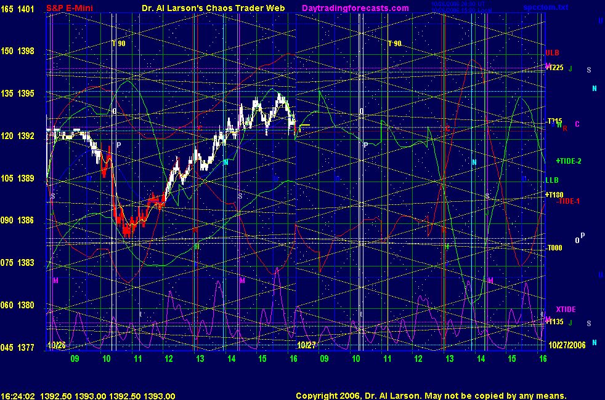The image size is (605, 400).
Task: Click the '16:24:02' time in status line
Action: click(18, 396)
